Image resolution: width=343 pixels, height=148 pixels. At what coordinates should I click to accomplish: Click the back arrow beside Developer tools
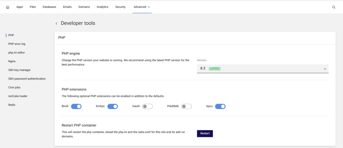(56, 23)
